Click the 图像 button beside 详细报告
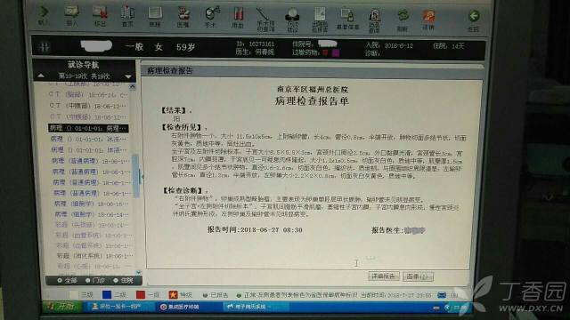This screenshot has height=320, width=570. 418,276
